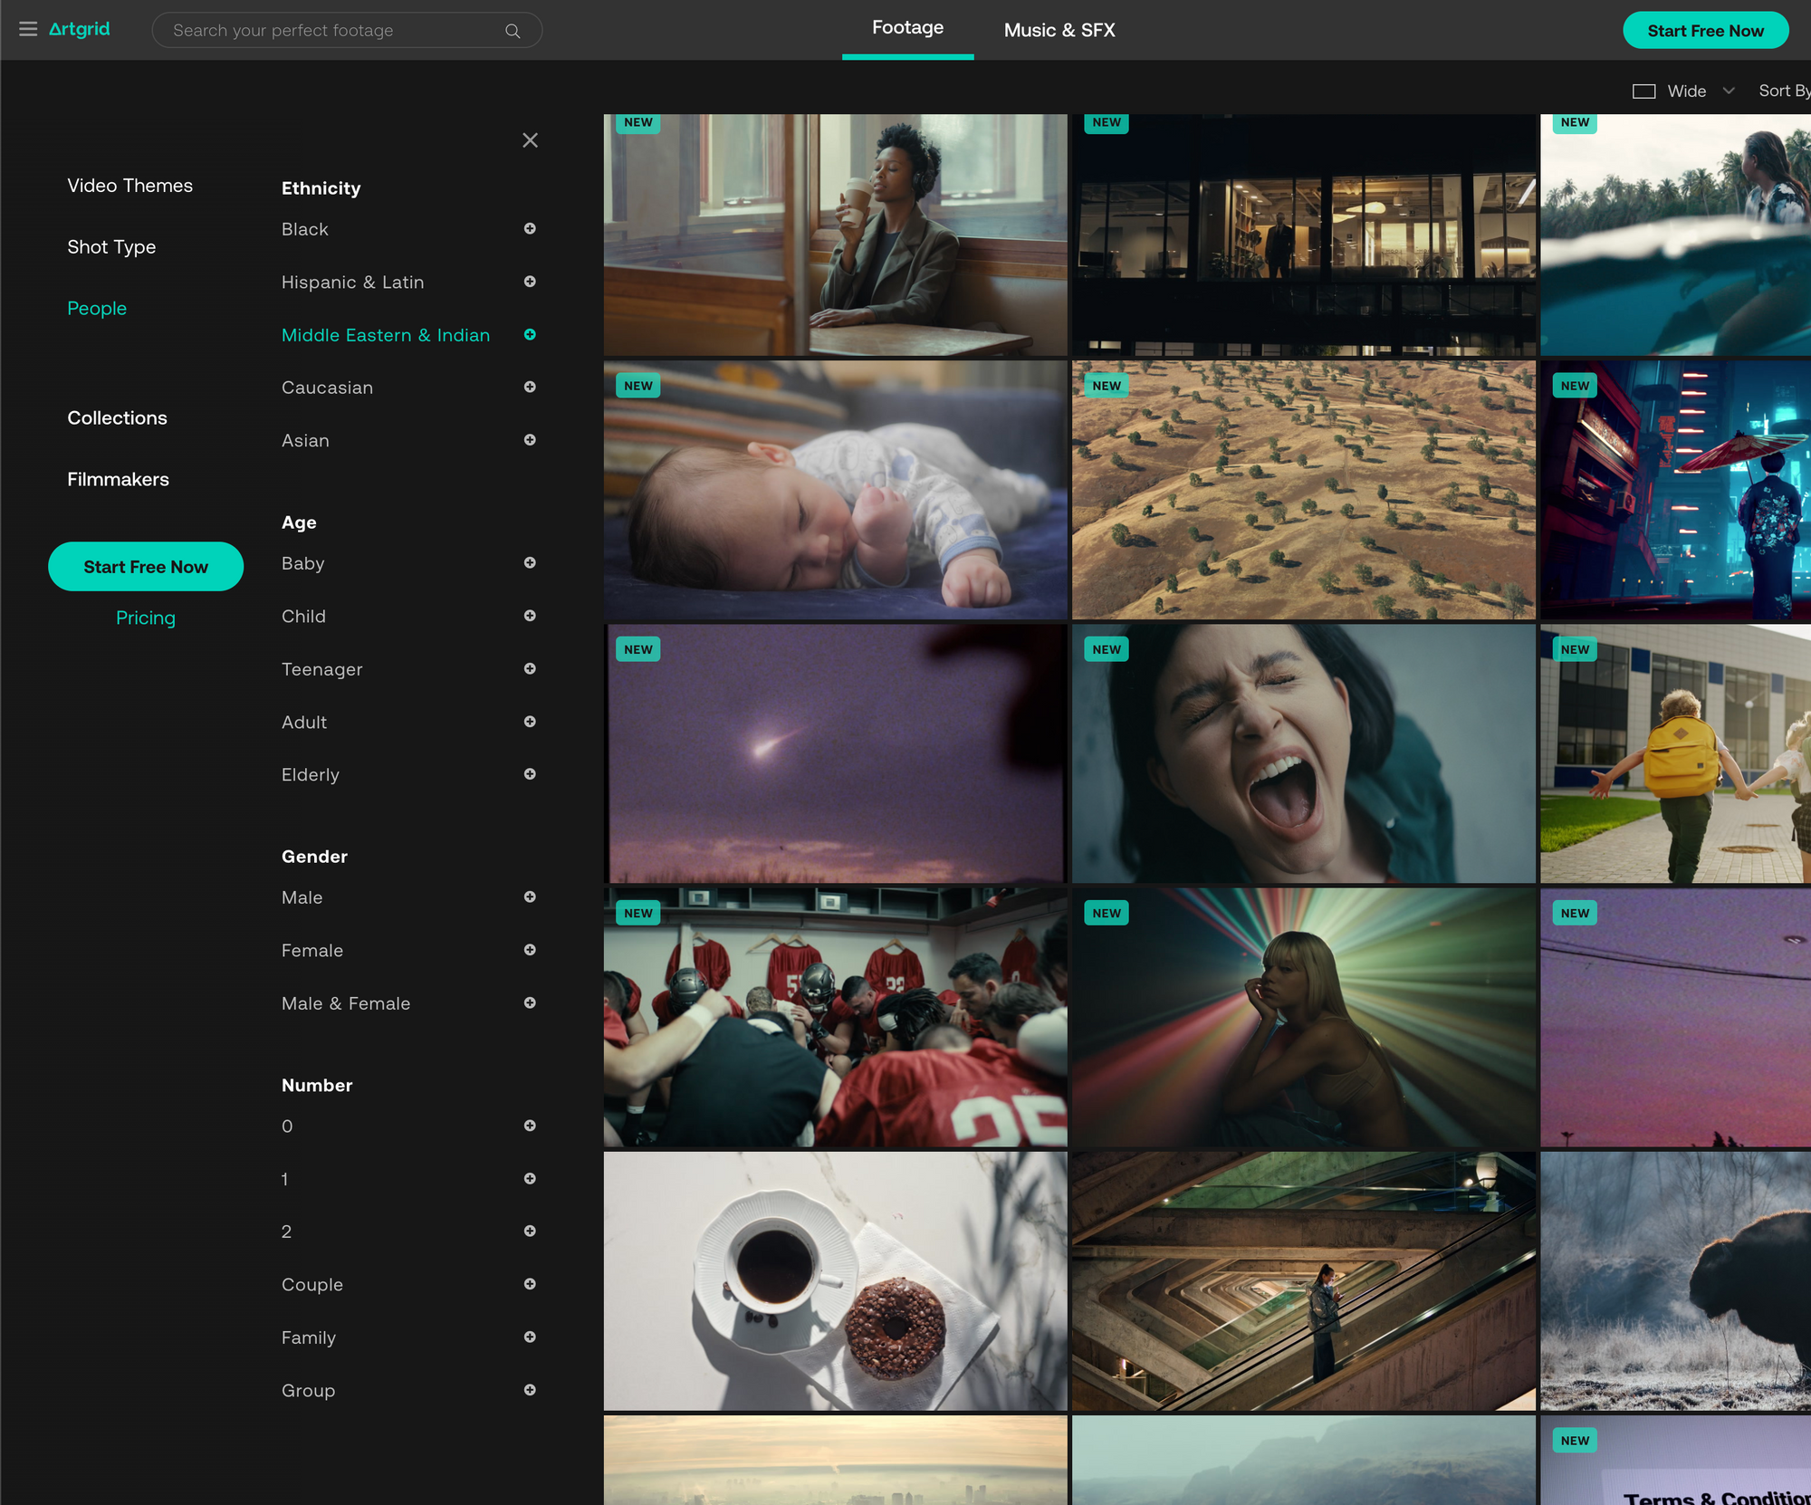Toggle Middle Eastern & Indian ethnicity filter
This screenshot has width=1811, height=1505.
pos(530,334)
